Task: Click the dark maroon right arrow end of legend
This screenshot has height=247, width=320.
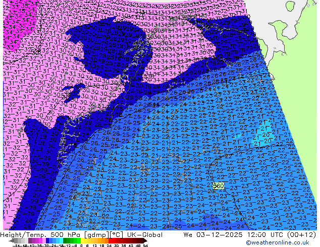Action: point(145,241)
